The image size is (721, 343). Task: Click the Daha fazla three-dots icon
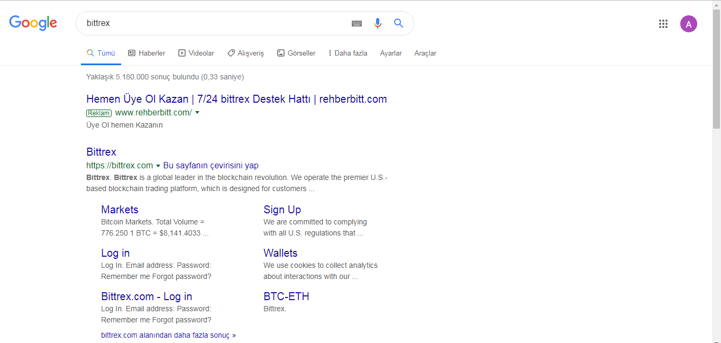[x=330, y=53]
